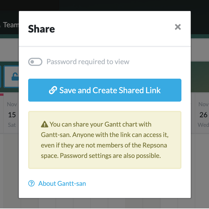The width and height of the screenshot is (209, 209).
Task: Toggle Password required to view switch
Action: click(x=35, y=62)
